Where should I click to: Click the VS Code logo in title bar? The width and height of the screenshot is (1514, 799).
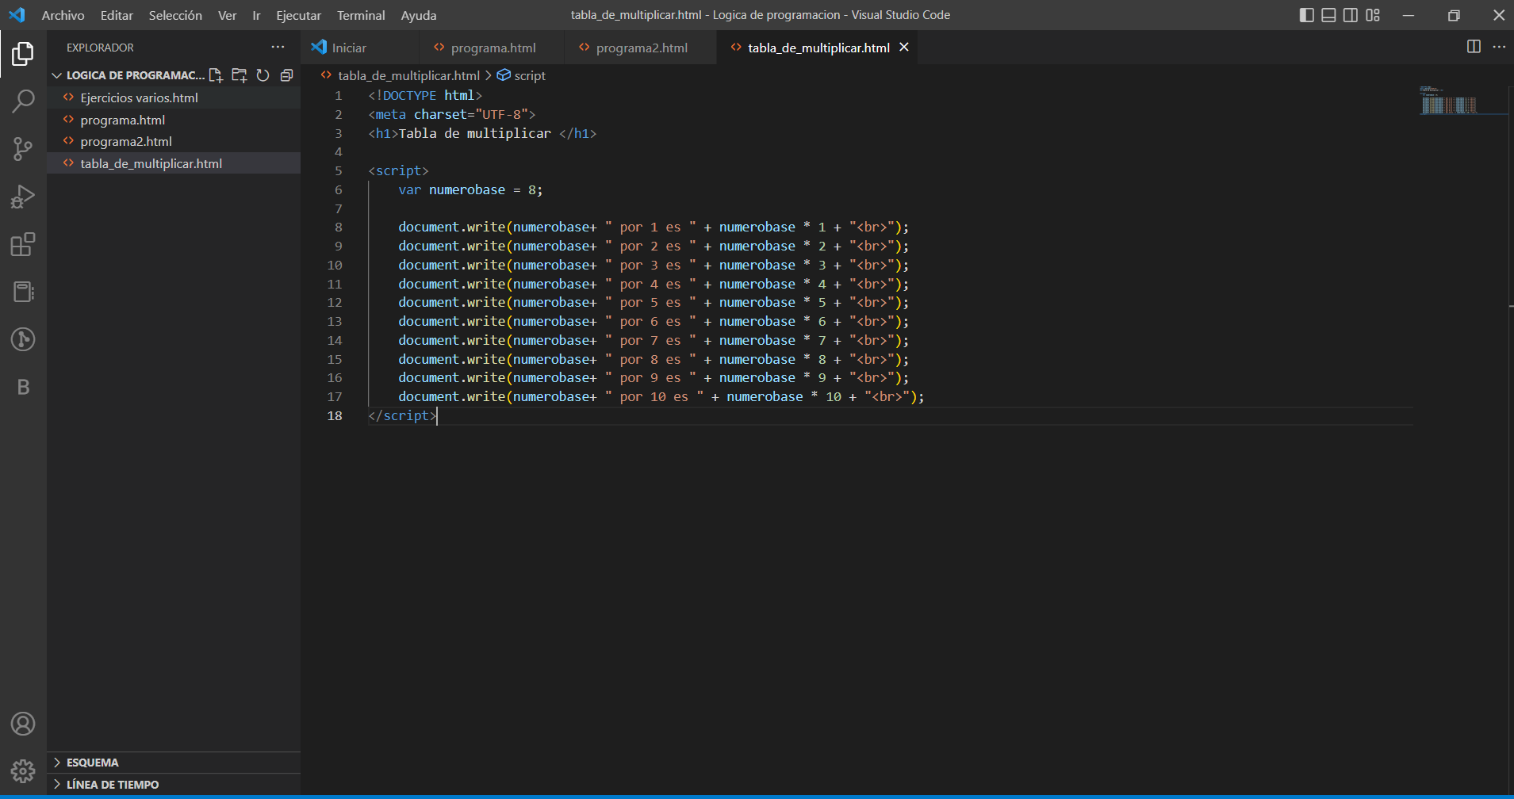[17, 15]
